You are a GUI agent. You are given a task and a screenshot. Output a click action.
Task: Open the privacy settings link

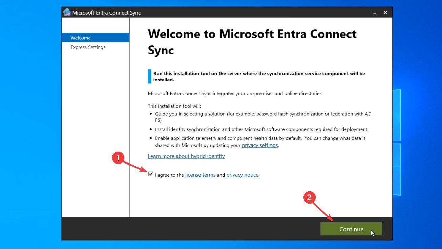click(260, 145)
